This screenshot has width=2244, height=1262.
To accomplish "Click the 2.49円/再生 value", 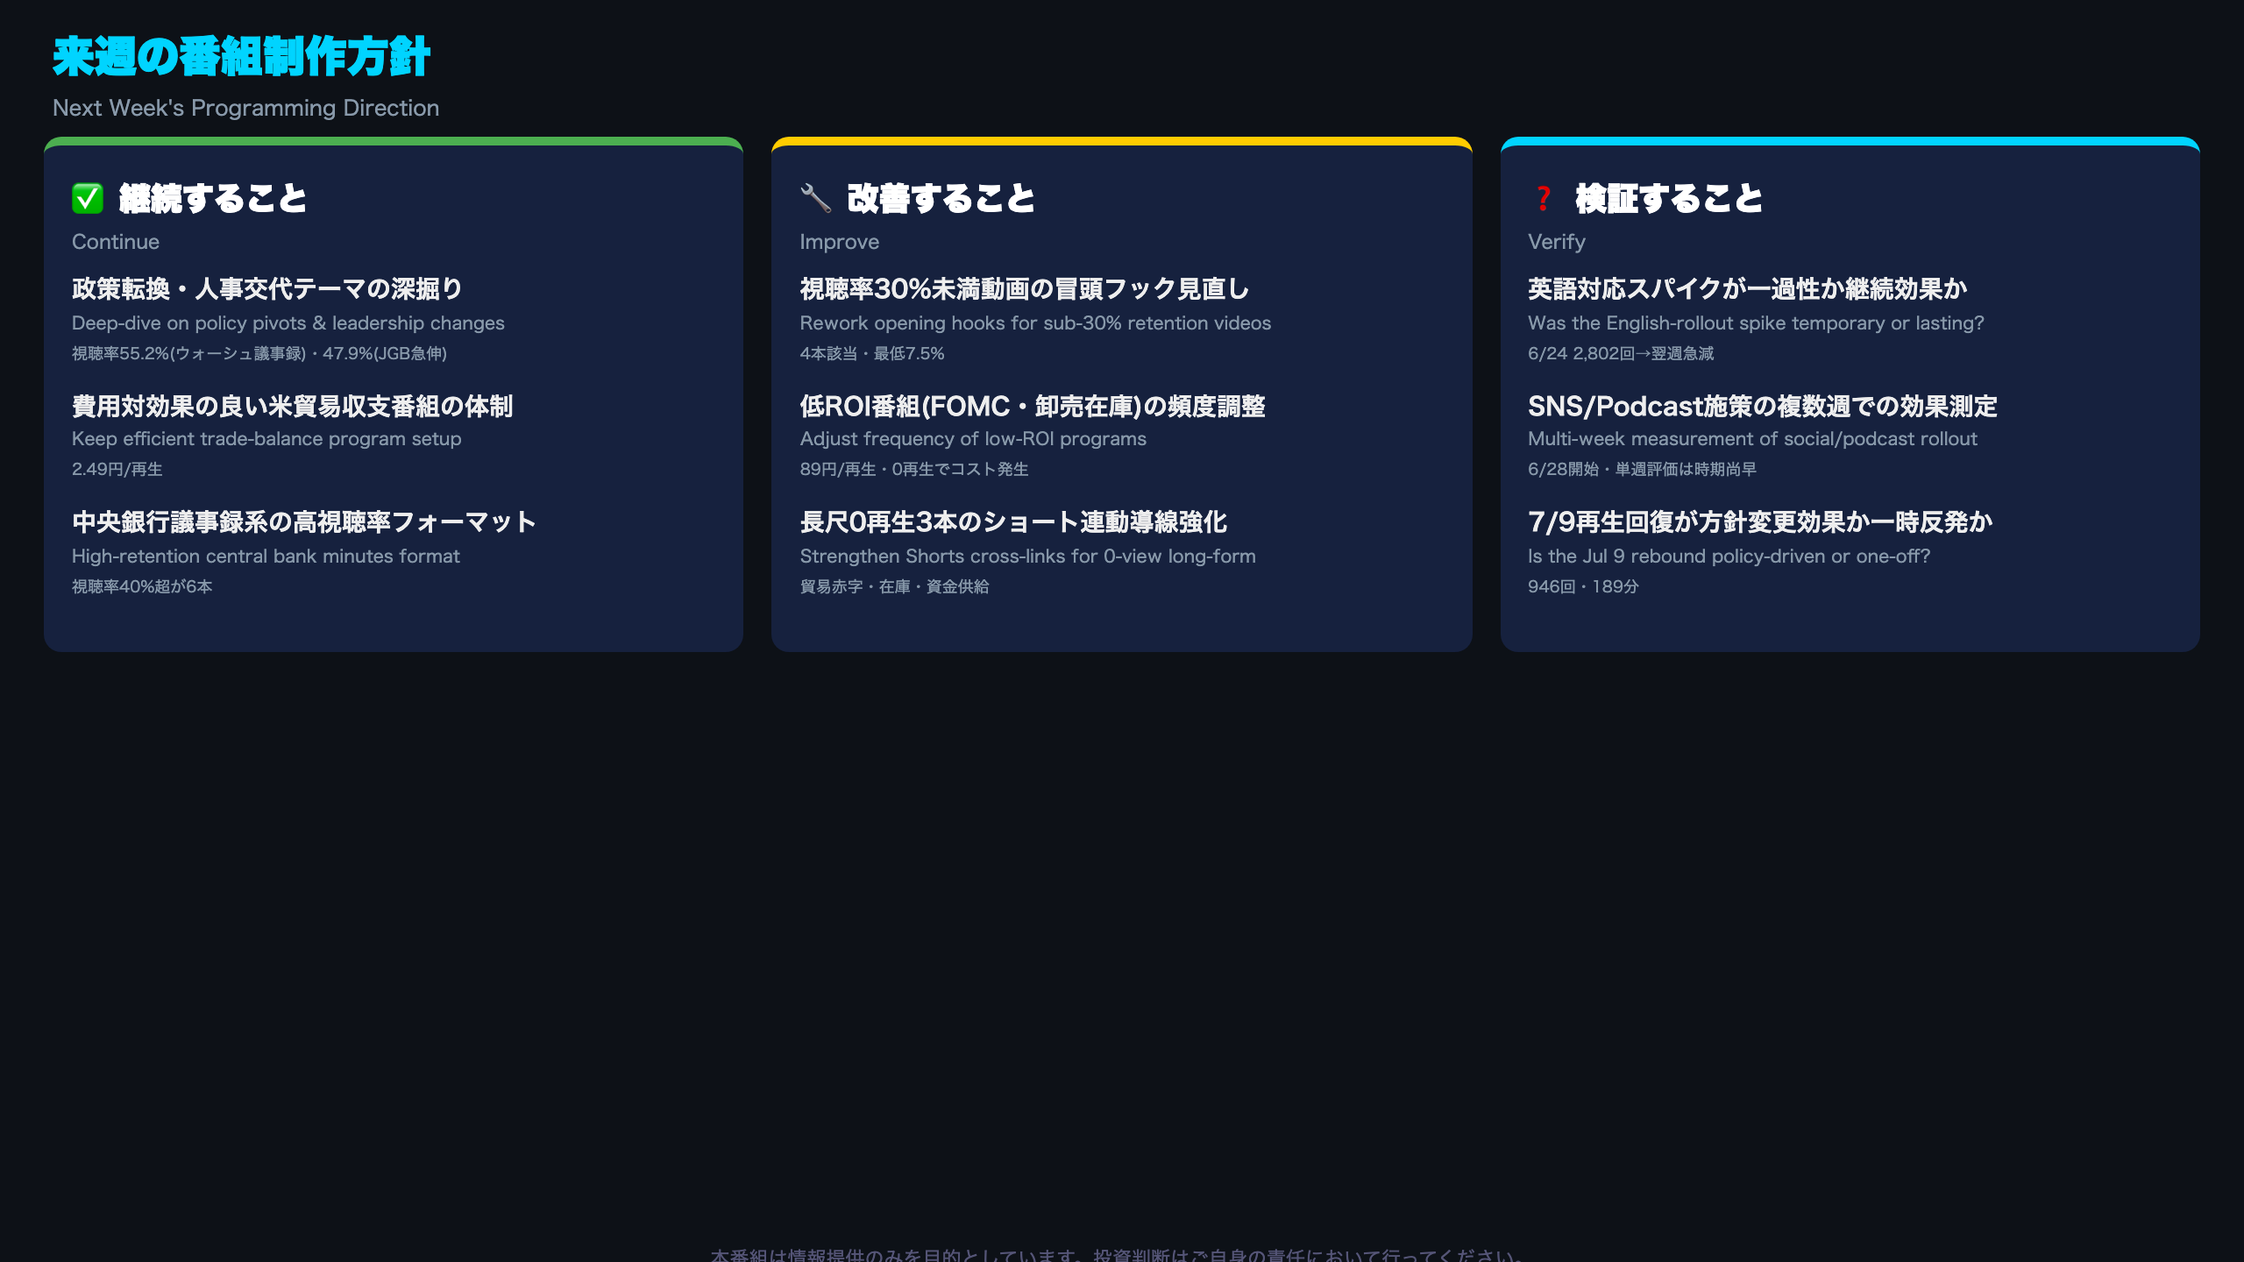I will 117,469.
